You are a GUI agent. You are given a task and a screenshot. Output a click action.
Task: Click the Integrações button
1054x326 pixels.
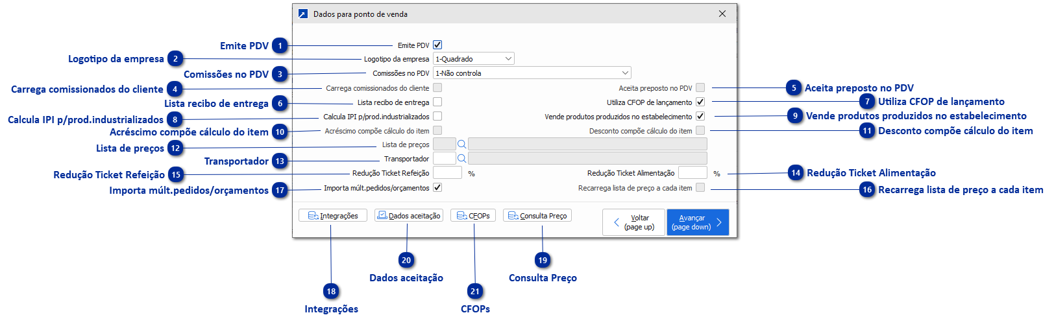333,215
